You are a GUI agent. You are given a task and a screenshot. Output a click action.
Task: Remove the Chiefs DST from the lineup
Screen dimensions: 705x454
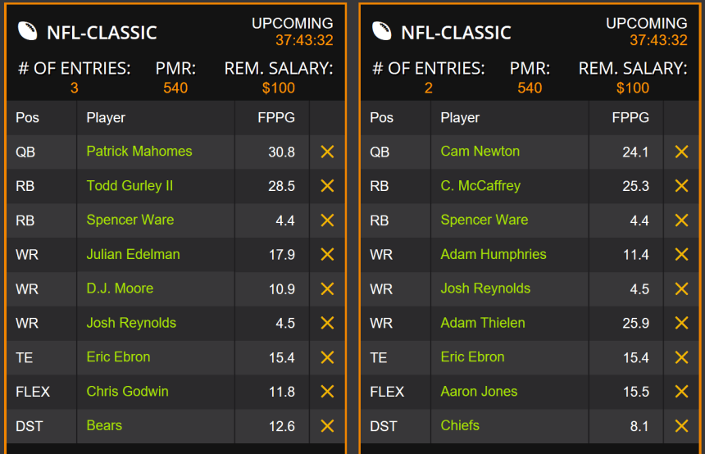tap(681, 426)
